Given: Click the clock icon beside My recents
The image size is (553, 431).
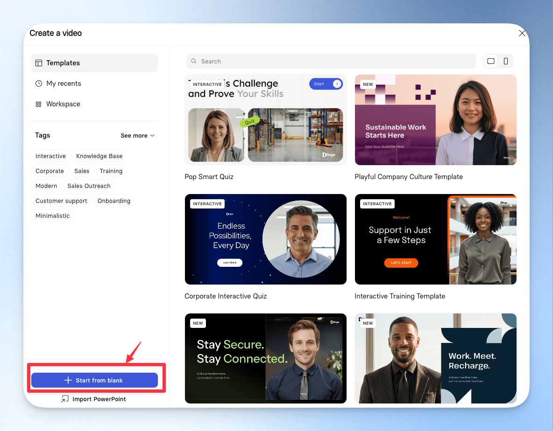Looking at the screenshot, I should click(x=39, y=83).
